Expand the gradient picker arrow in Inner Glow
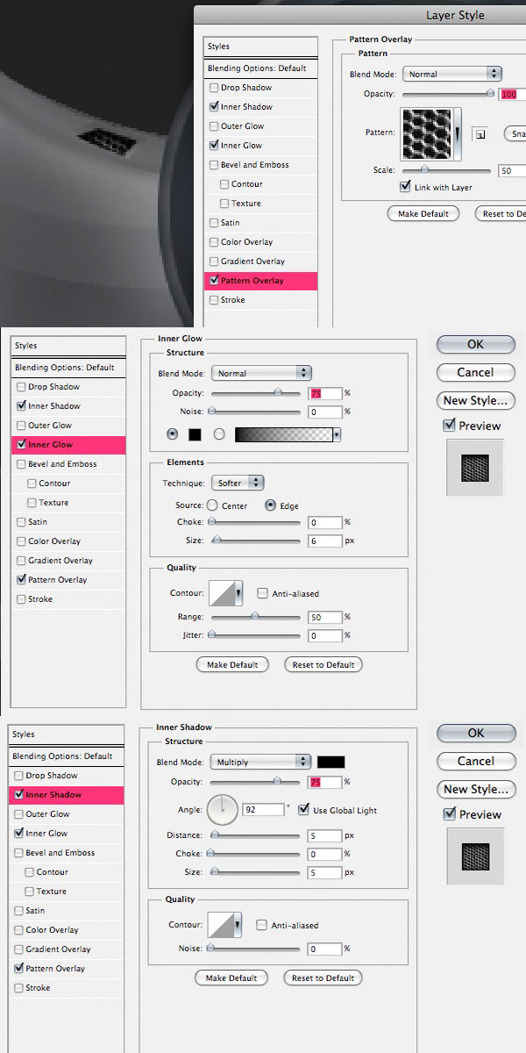Screen dimensions: 526x1053 pyautogui.click(x=337, y=434)
